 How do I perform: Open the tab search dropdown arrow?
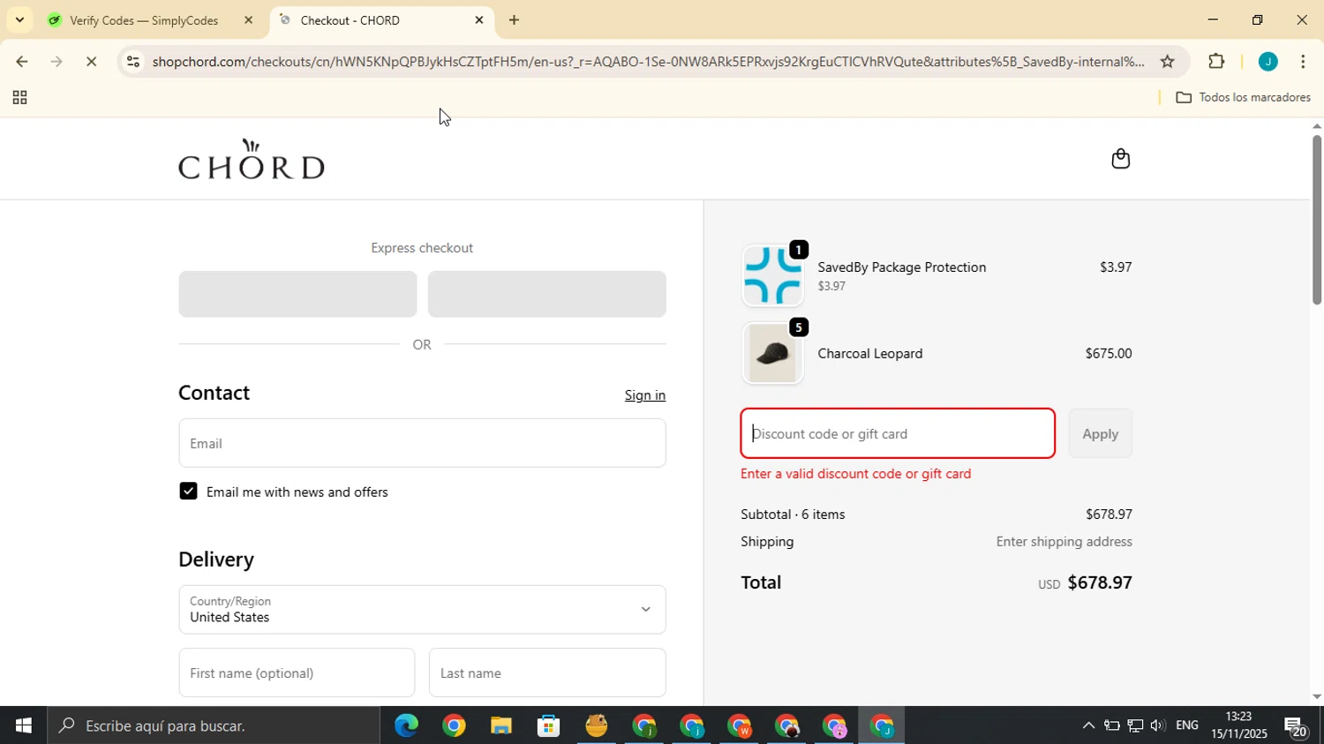(x=19, y=19)
